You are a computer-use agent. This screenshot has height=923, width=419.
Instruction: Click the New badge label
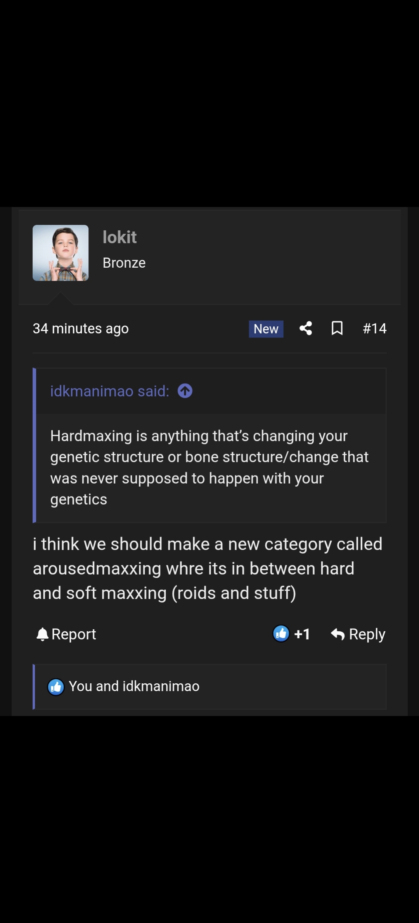[x=266, y=329]
